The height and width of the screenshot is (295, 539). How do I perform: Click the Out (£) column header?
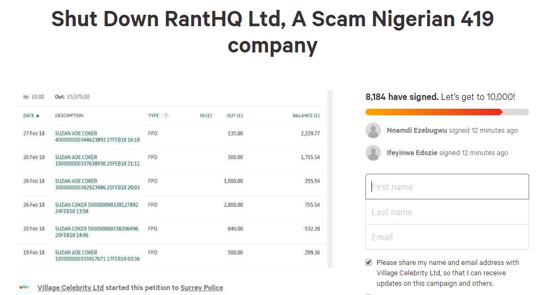[x=235, y=115]
